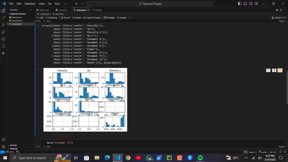Click the highlighted output image action icon

click(280, 70)
